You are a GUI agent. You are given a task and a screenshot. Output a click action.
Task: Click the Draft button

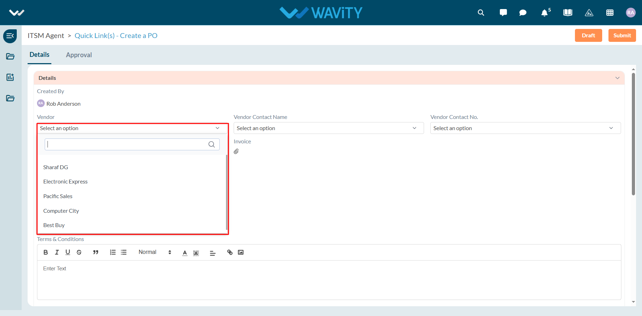(x=588, y=36)
